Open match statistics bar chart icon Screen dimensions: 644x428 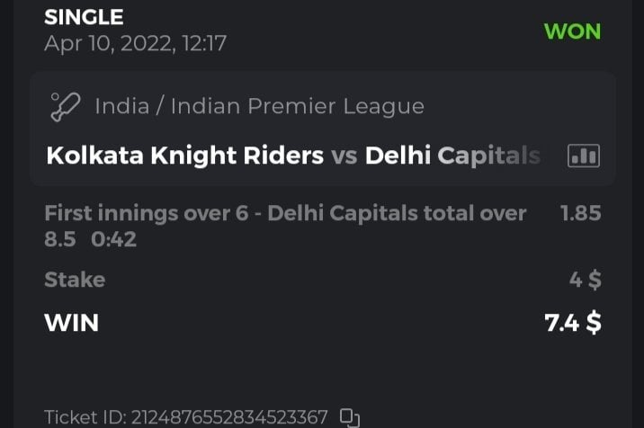coord(583,156)
